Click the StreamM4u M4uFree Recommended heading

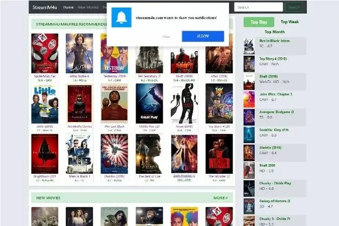click(x=71, y=24)
